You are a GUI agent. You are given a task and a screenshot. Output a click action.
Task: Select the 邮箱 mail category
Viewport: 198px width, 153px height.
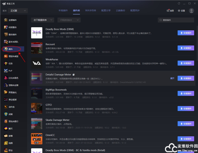click(x=8, y=136)
